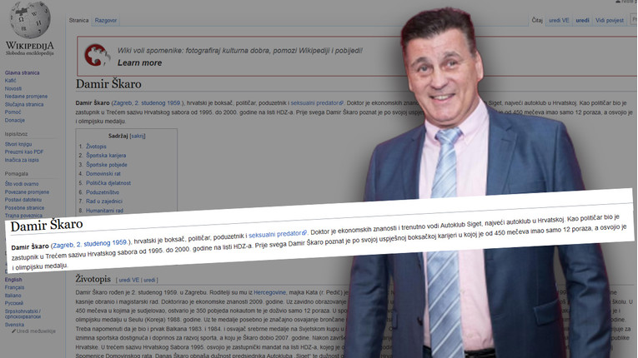Click Stvori knjigu link
The image size is (638, 358).
point(18,144)
